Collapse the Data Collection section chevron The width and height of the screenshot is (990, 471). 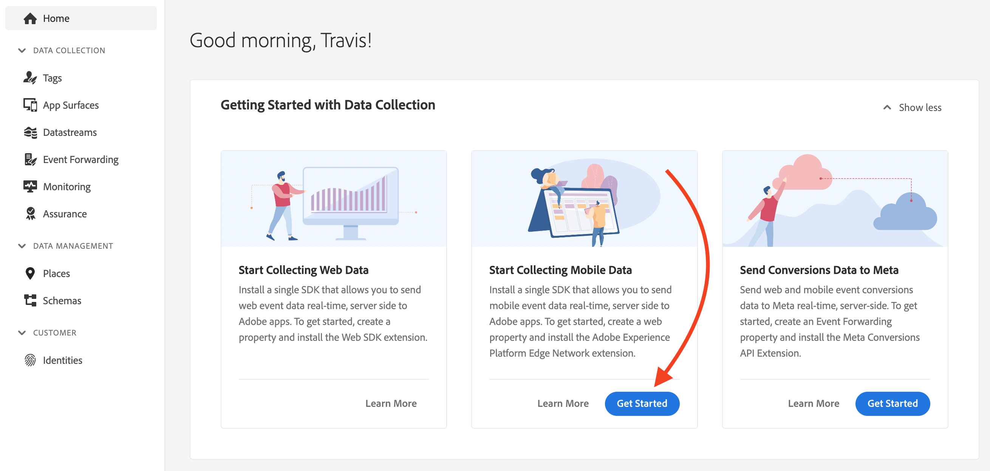pyautogui.click(x=22, y=51)
